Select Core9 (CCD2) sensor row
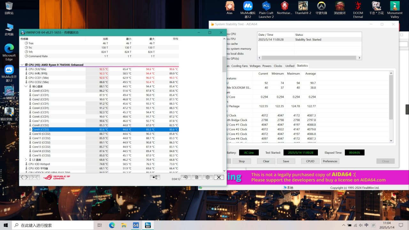409x230 pixels. (x=99, y=129)
